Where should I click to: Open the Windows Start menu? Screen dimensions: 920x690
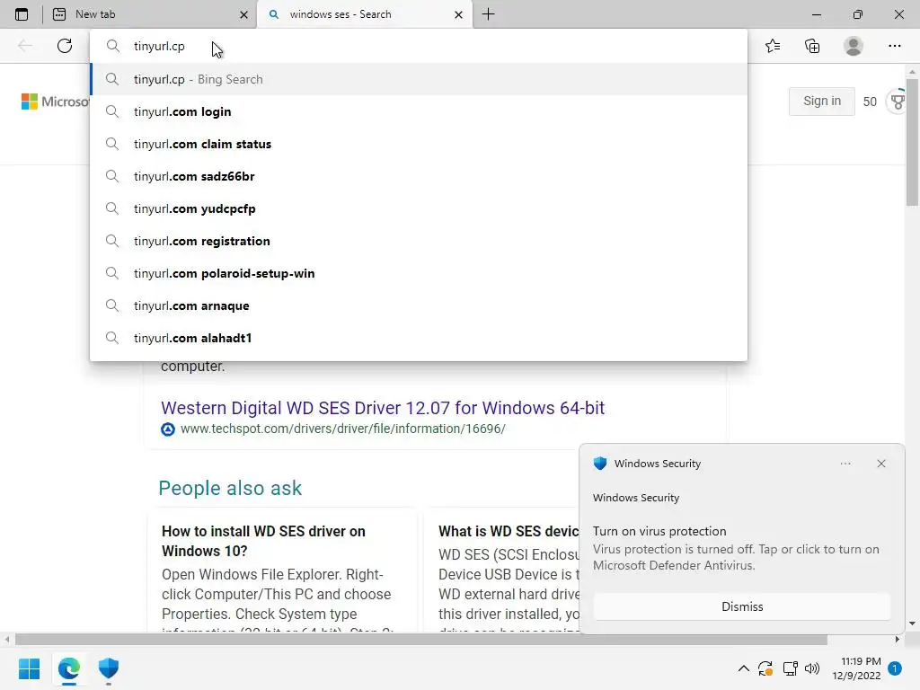pyautogui.click(x=30, y=668)
